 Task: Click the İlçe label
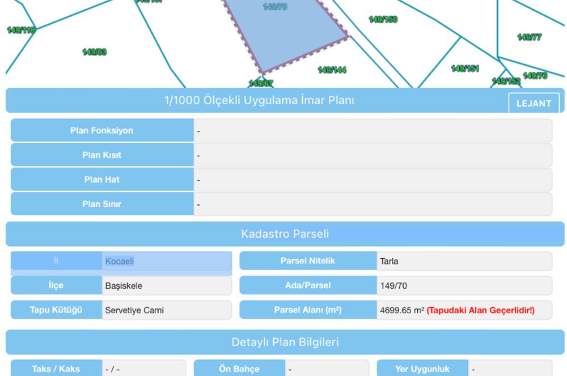tap(56, 285)
